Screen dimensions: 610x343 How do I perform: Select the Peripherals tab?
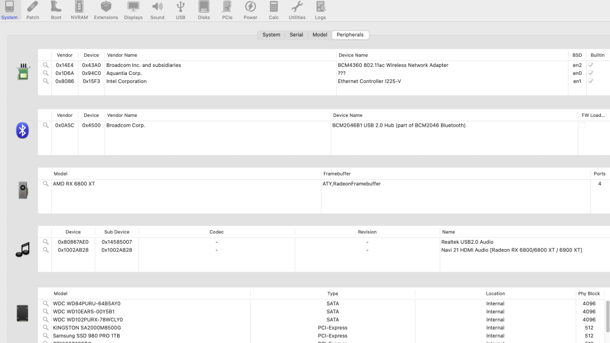click(350, 35)
